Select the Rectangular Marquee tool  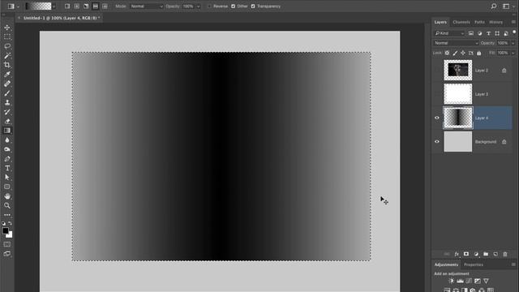point(7,36)
